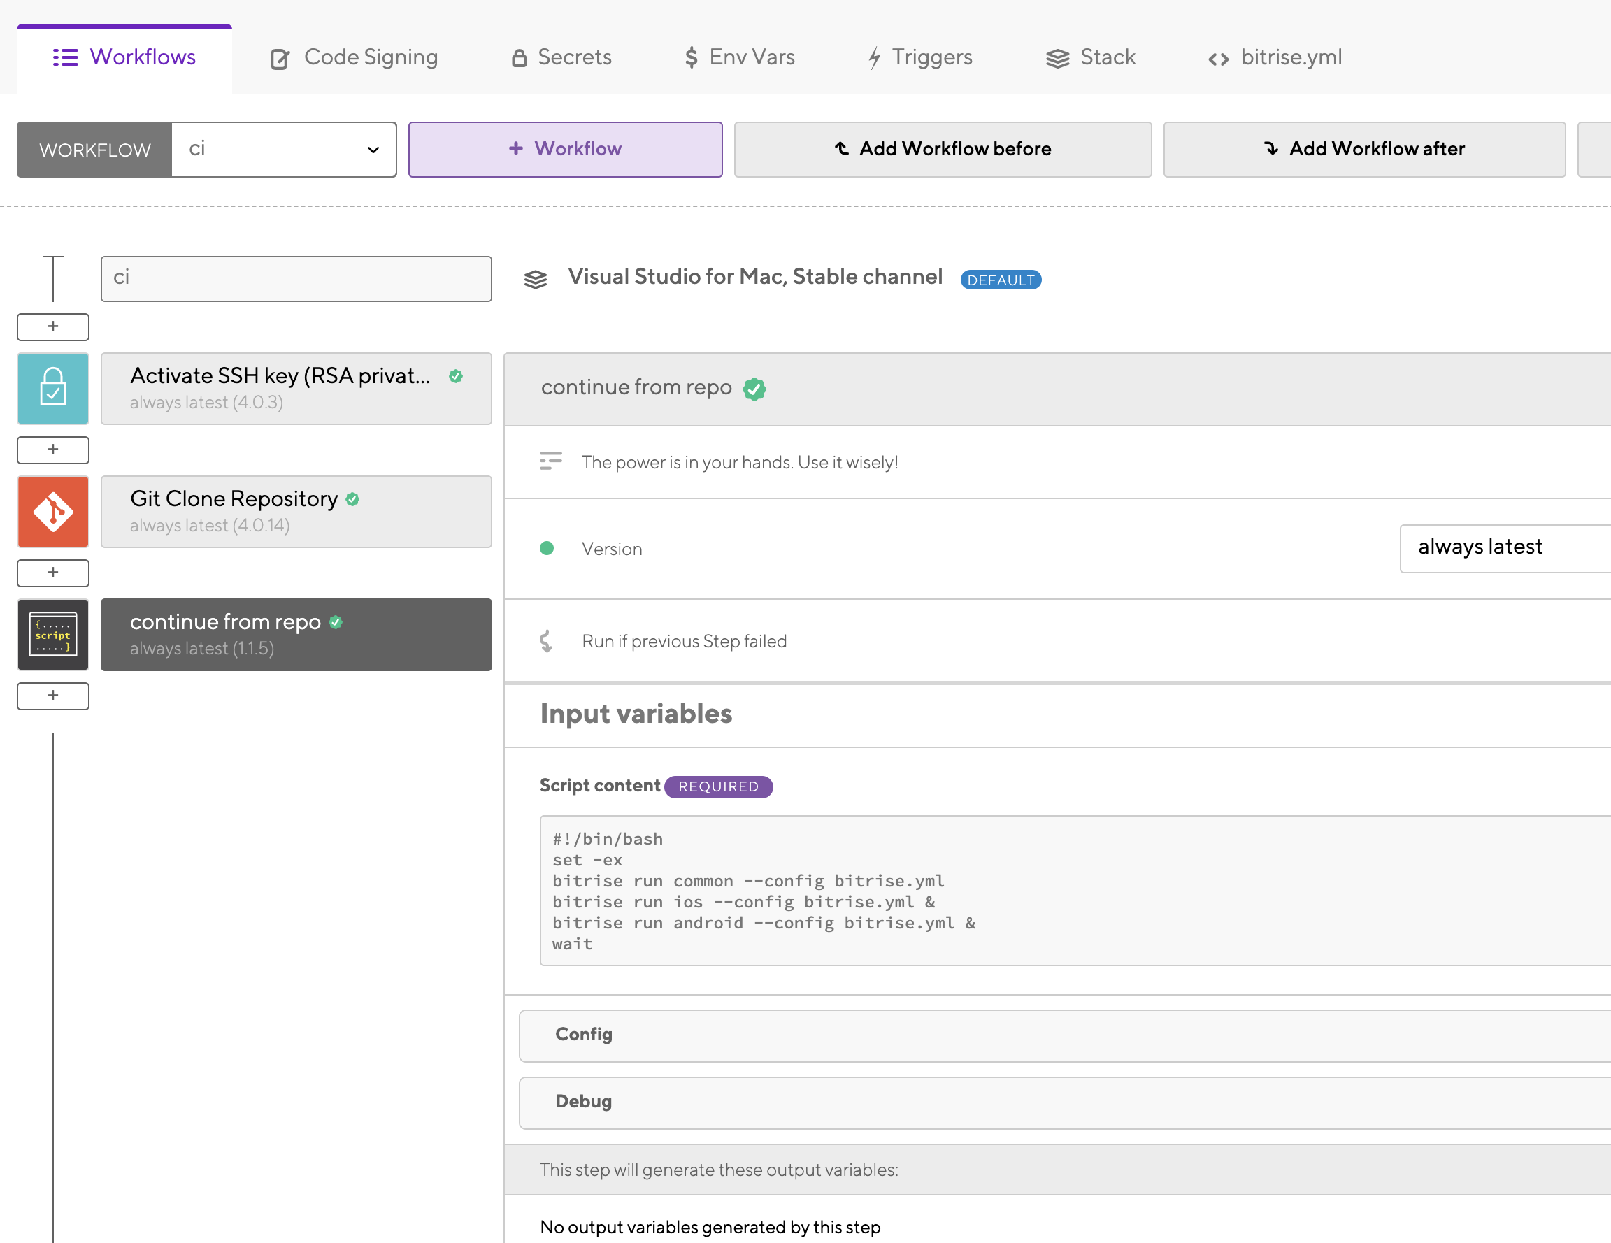Add a step above Activate SSH key

tap(53, 326)
